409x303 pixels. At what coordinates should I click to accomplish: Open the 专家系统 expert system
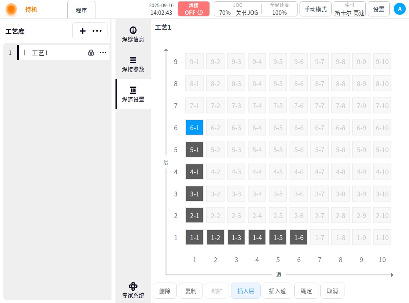coord(133,290)
